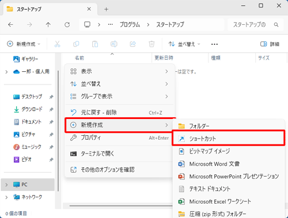Click the PC monitor icon in address bar

coord(87,25)
